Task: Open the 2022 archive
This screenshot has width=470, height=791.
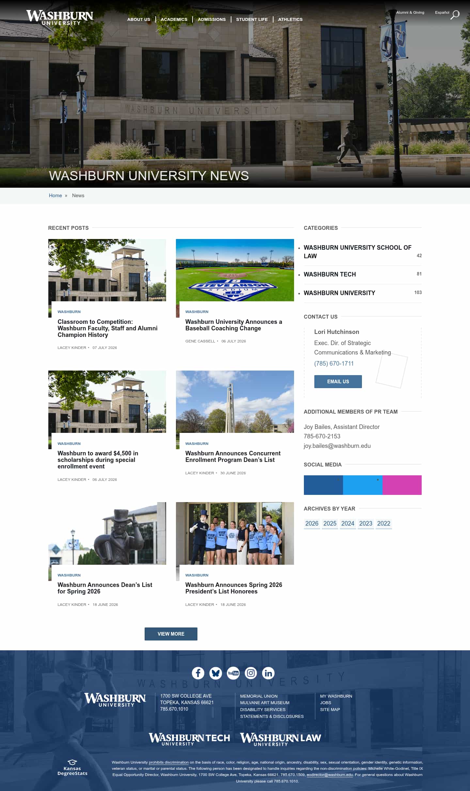Action: click(384, 523)
